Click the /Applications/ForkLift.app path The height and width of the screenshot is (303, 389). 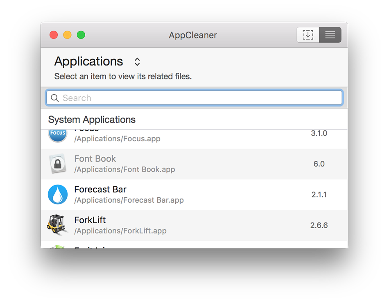tap(120, 231)
